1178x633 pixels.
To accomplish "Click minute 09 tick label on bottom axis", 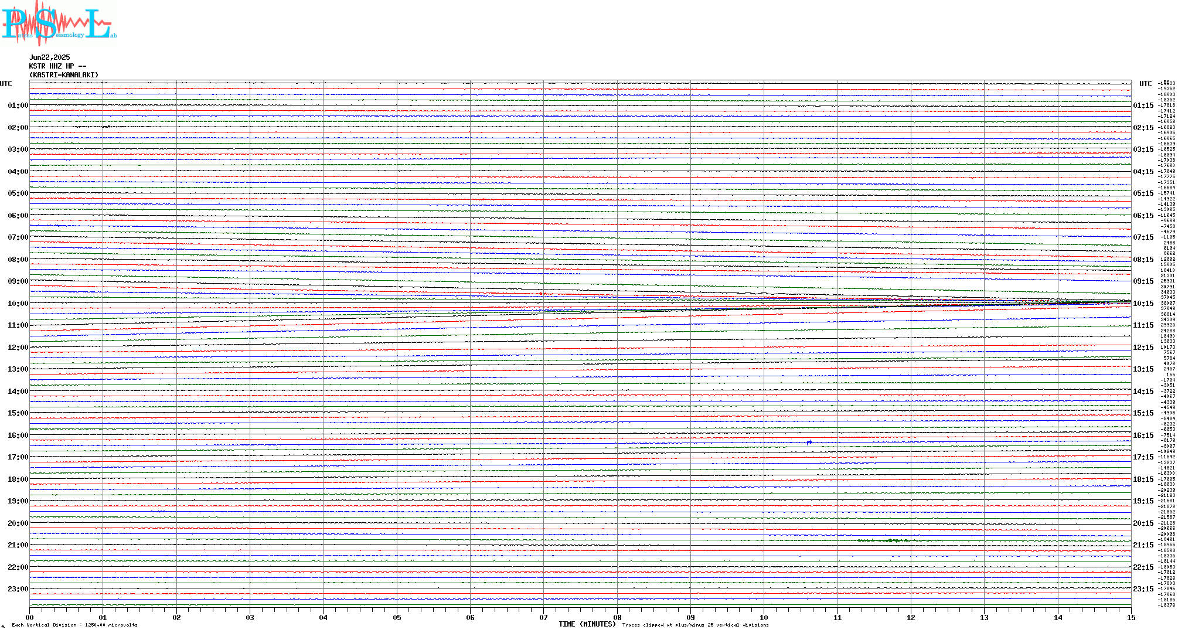I will coord(690,617).
